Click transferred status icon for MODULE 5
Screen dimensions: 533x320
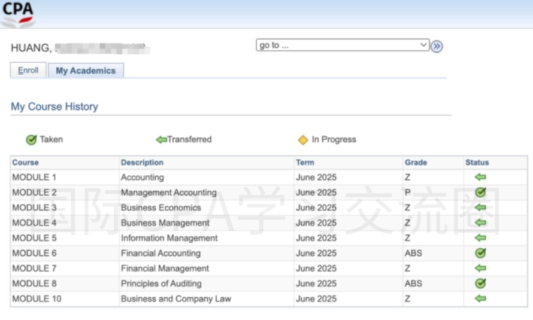click(x=480, y=238)
